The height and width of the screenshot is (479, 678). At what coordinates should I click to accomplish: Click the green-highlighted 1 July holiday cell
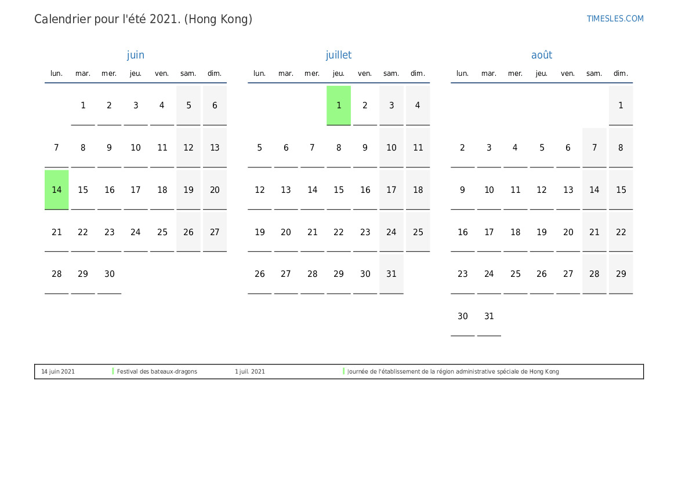tap(339, 105)
